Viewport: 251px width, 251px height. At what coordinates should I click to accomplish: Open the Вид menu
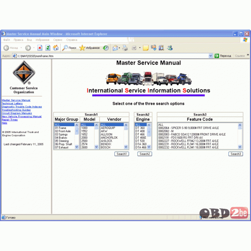click(29, 40)
